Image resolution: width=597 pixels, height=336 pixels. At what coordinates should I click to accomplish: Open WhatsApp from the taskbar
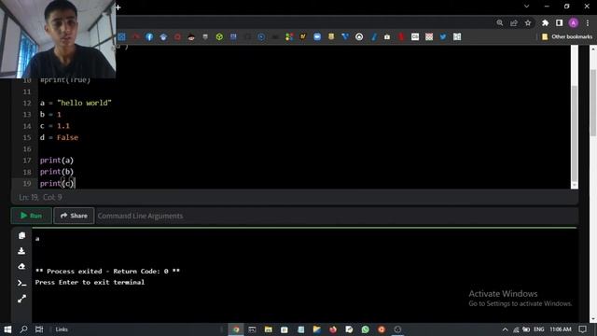[x=366, y=329]
